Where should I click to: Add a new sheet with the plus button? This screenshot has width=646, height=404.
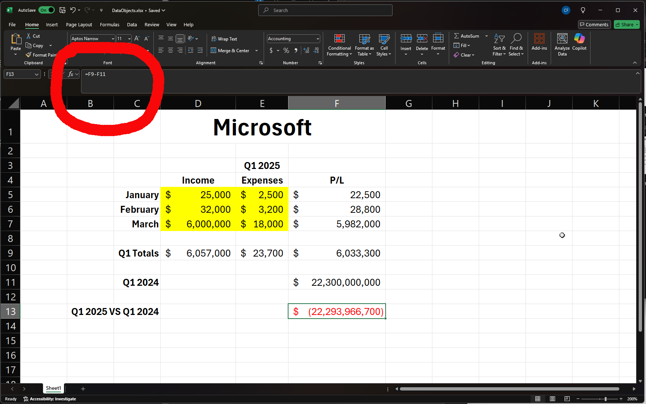coord(83,389)
